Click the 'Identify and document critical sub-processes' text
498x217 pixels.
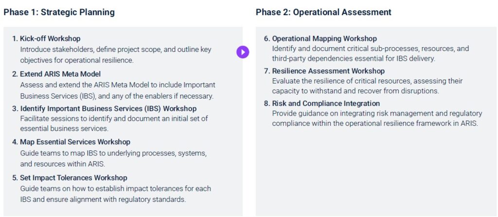370,53
